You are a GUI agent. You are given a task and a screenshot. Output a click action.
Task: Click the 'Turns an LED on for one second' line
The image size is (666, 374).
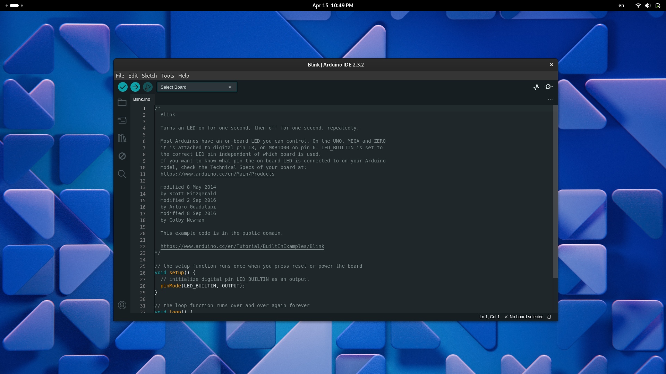(x=259, y=128)
